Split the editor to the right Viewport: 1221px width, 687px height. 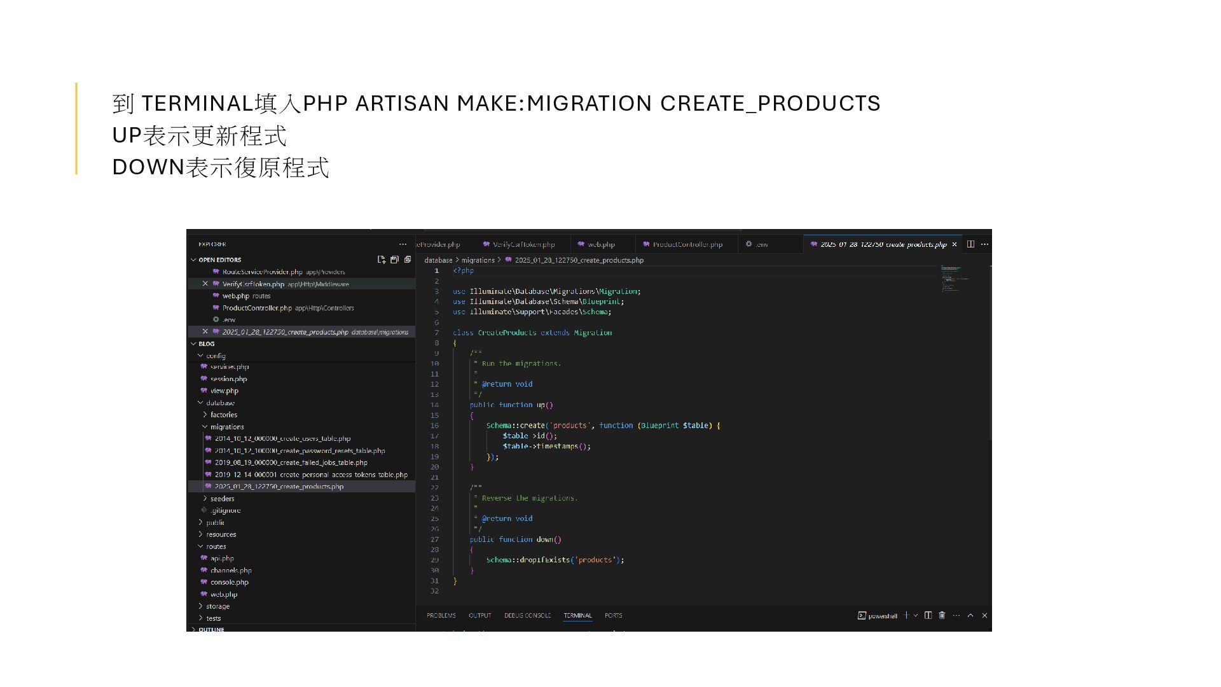[x=970, y=244]
